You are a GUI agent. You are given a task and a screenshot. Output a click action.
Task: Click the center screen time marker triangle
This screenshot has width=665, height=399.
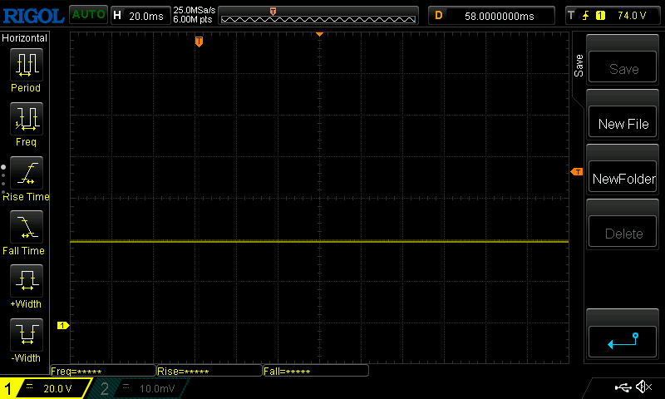320,34
